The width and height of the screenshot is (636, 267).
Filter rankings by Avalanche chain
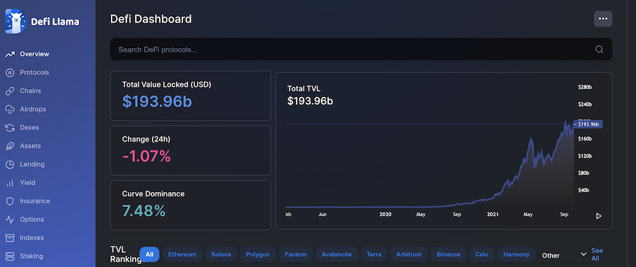coord(336,254)
